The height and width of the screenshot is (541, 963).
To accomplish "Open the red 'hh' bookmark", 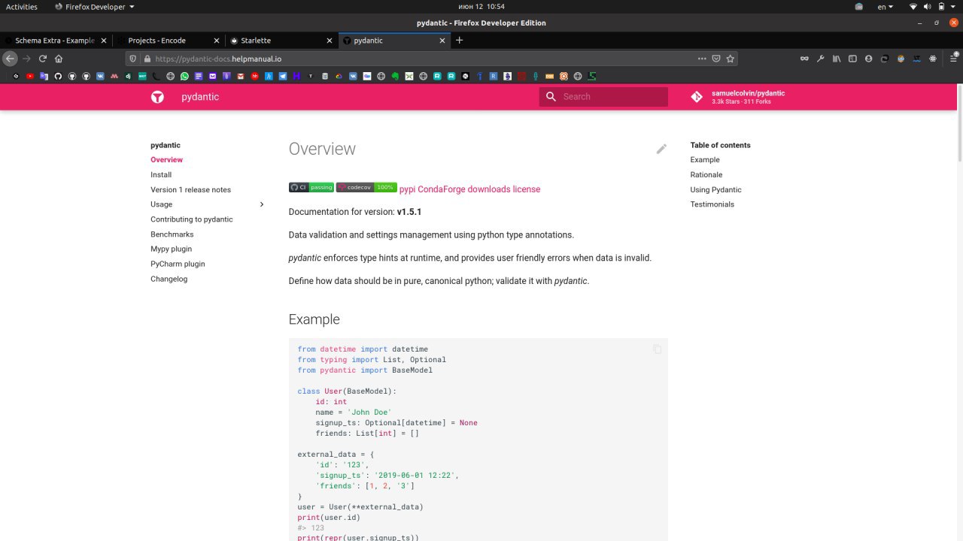I will (x=254, y=76).
